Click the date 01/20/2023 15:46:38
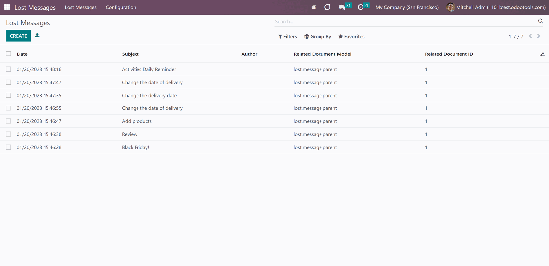The image size is (549, 266). (39, 134)
